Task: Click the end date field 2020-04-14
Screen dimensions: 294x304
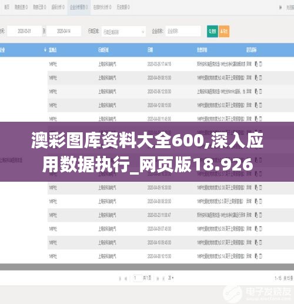Action: point(64,31)
